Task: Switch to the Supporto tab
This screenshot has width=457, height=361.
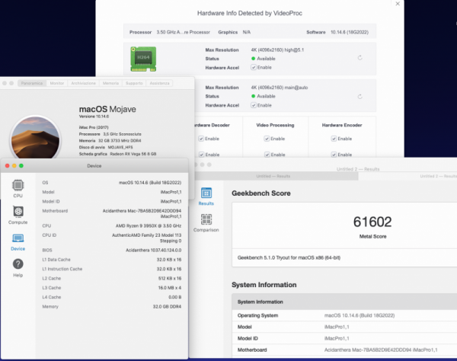Action: pyautogui.click(x=134, y=83)
